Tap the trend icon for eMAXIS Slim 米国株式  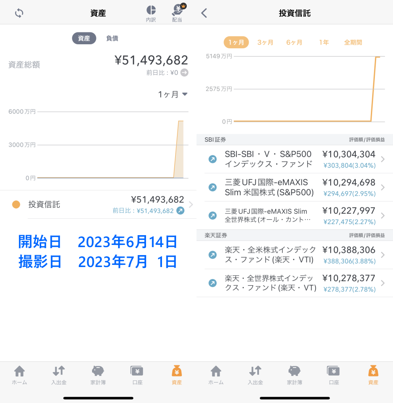(212, 187)
